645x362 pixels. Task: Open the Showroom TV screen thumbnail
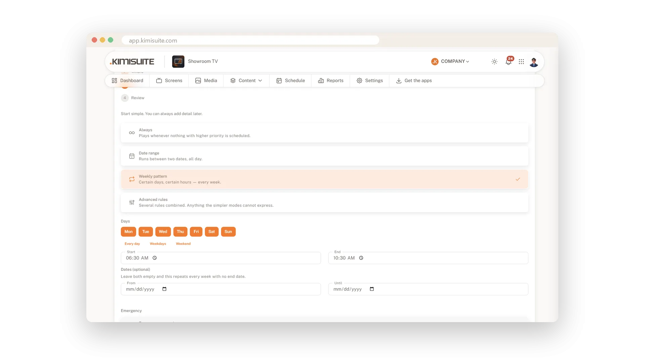point(178,61)
